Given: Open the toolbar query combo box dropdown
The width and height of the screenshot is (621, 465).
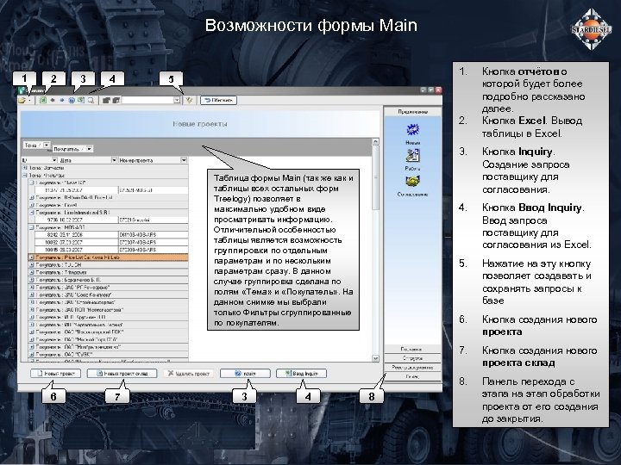Looking at the screenshot, I should [177, 100].
